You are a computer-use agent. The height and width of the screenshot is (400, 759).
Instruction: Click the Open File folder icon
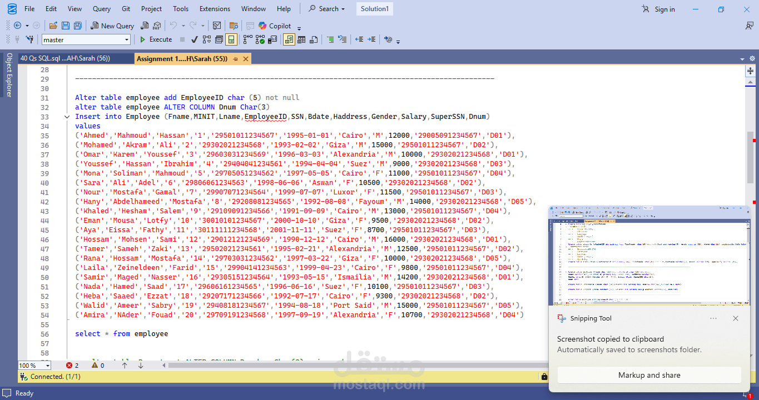click(53, 26)
